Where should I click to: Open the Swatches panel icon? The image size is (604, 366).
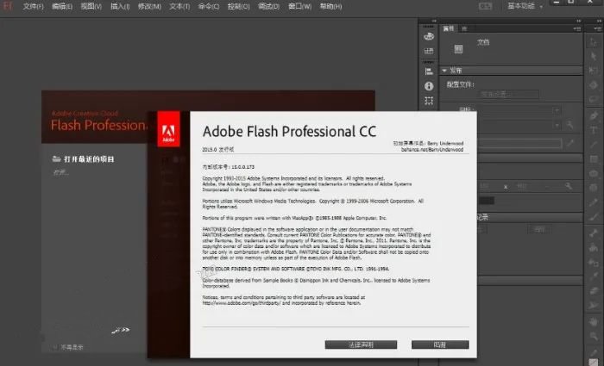tap(429, 51)
